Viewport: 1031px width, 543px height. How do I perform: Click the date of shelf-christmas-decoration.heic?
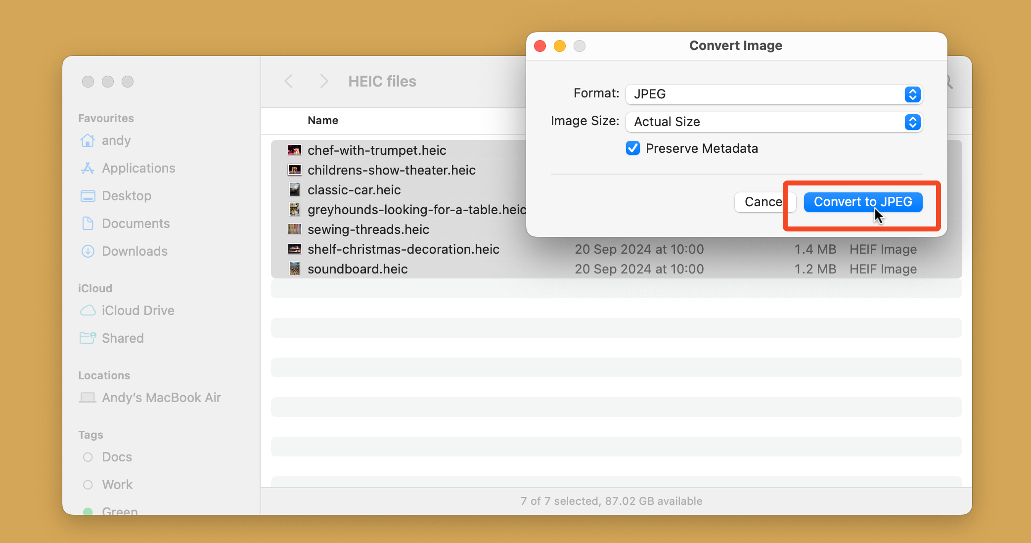639,249
